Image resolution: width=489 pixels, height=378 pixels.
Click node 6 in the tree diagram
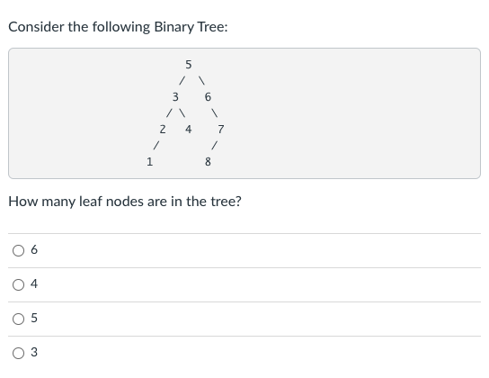click(x=208, y=97)
